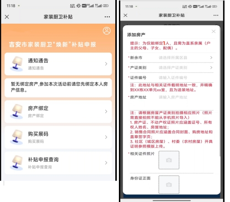
Task: Tap the three-dot menu in right screen header
Action: (x=216, y=15)
